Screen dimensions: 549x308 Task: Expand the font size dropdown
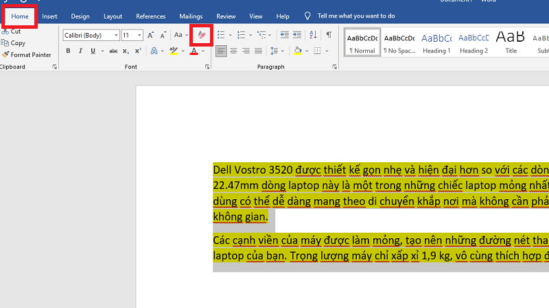140,35
